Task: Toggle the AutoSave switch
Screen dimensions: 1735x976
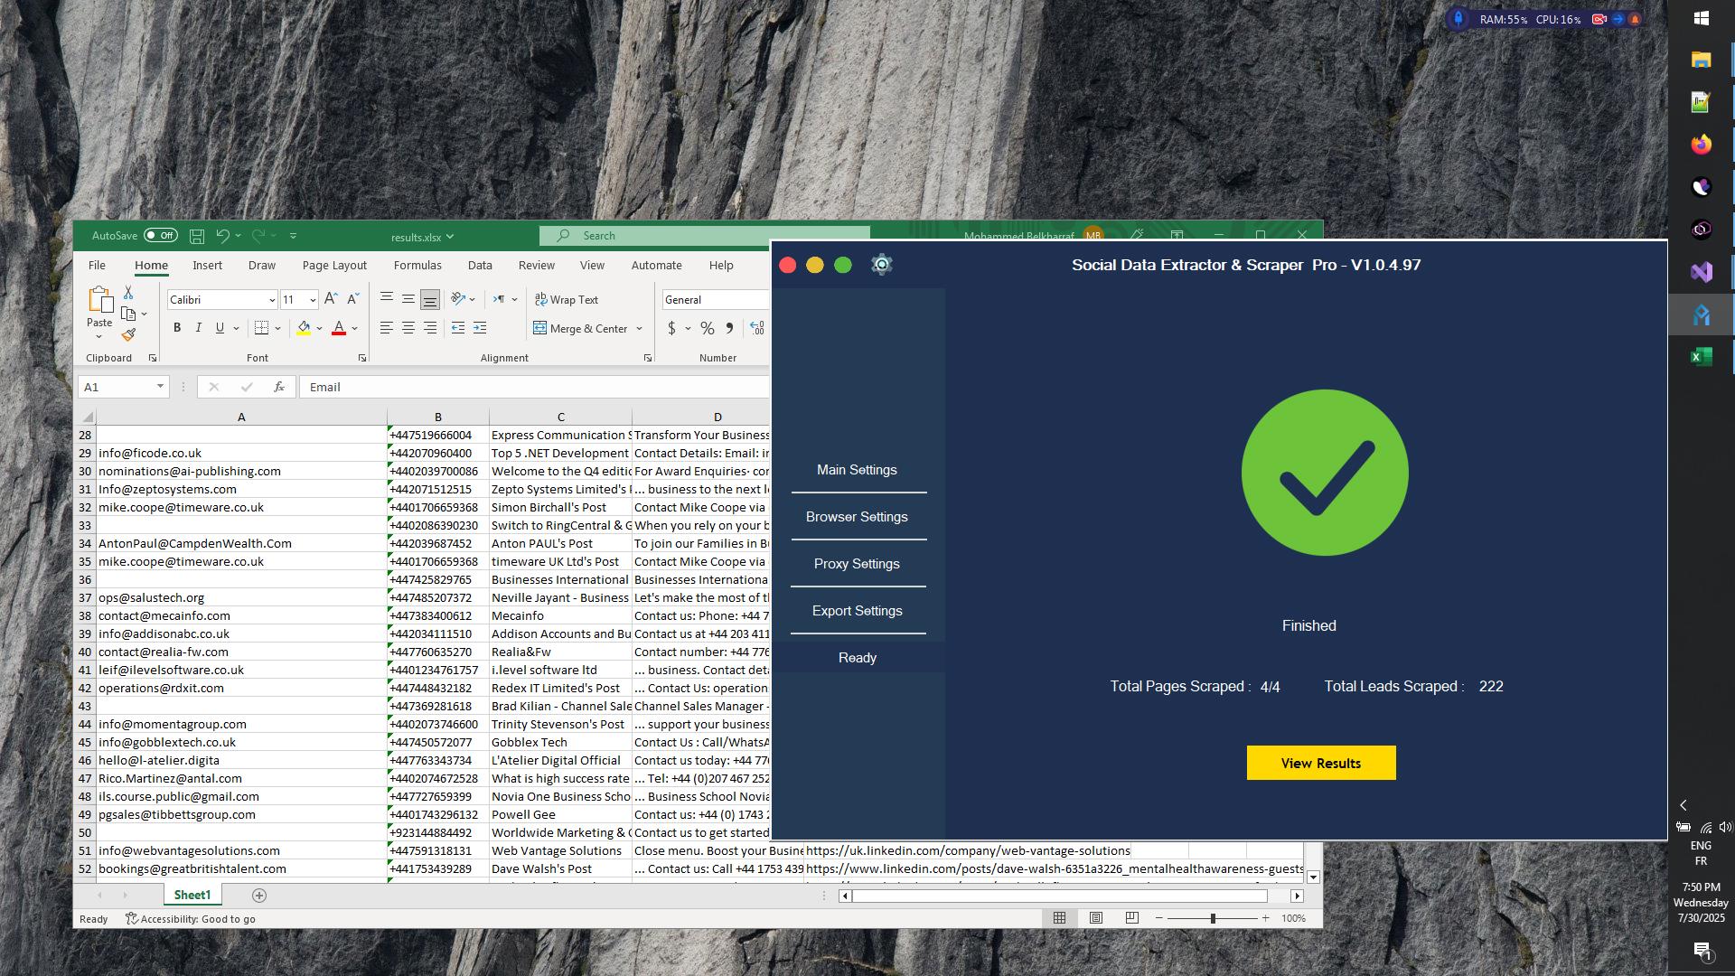Action: [161, 236]
